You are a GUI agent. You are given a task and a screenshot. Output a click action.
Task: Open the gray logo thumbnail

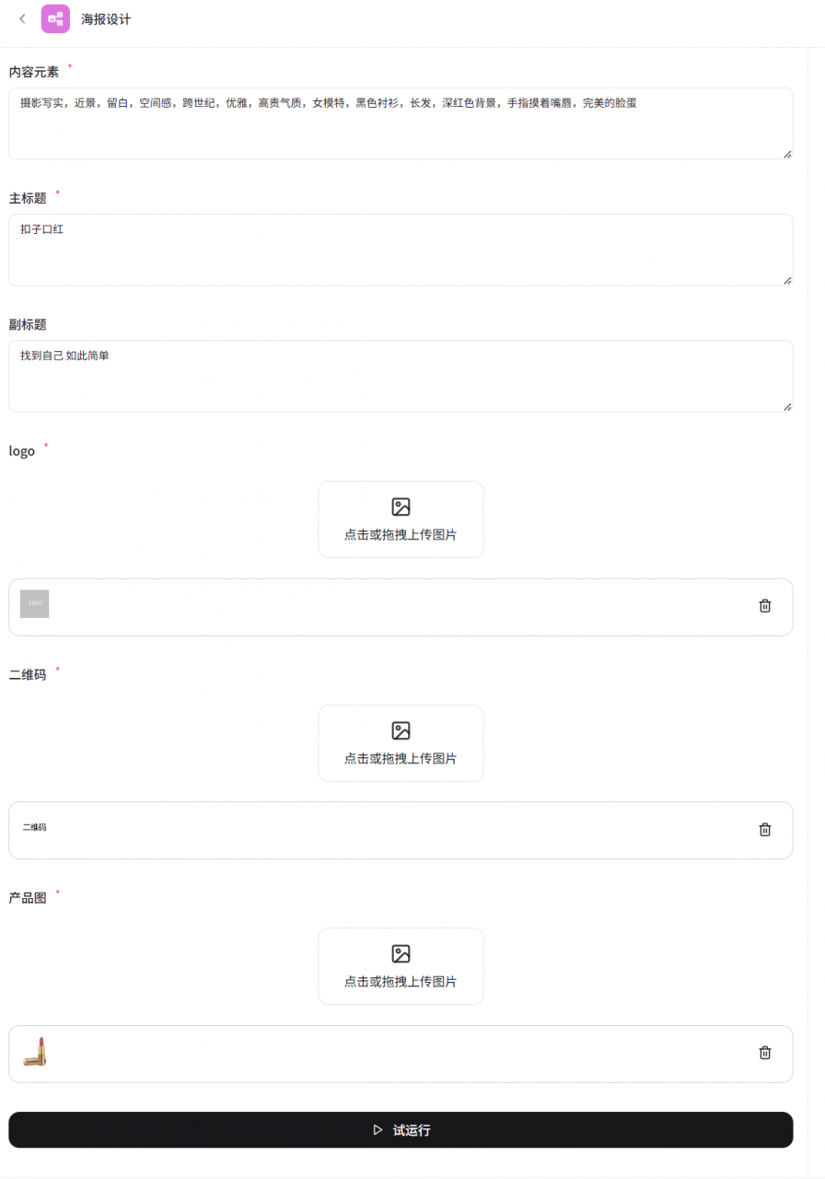coord(35,603)
